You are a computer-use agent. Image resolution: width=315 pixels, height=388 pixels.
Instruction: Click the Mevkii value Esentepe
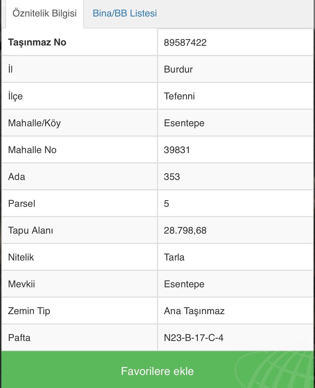(x=184, y=284)
